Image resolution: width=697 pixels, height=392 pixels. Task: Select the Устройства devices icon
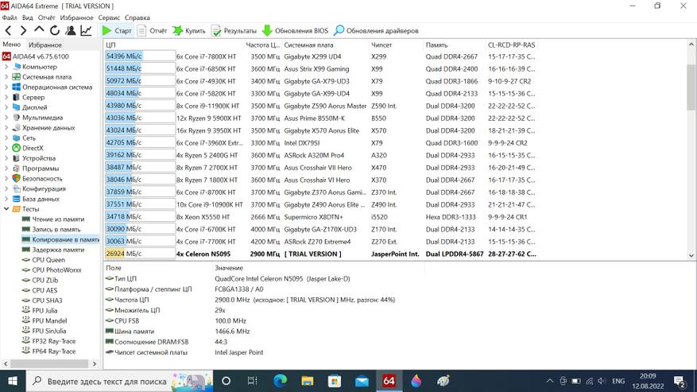tap(17, 158)
